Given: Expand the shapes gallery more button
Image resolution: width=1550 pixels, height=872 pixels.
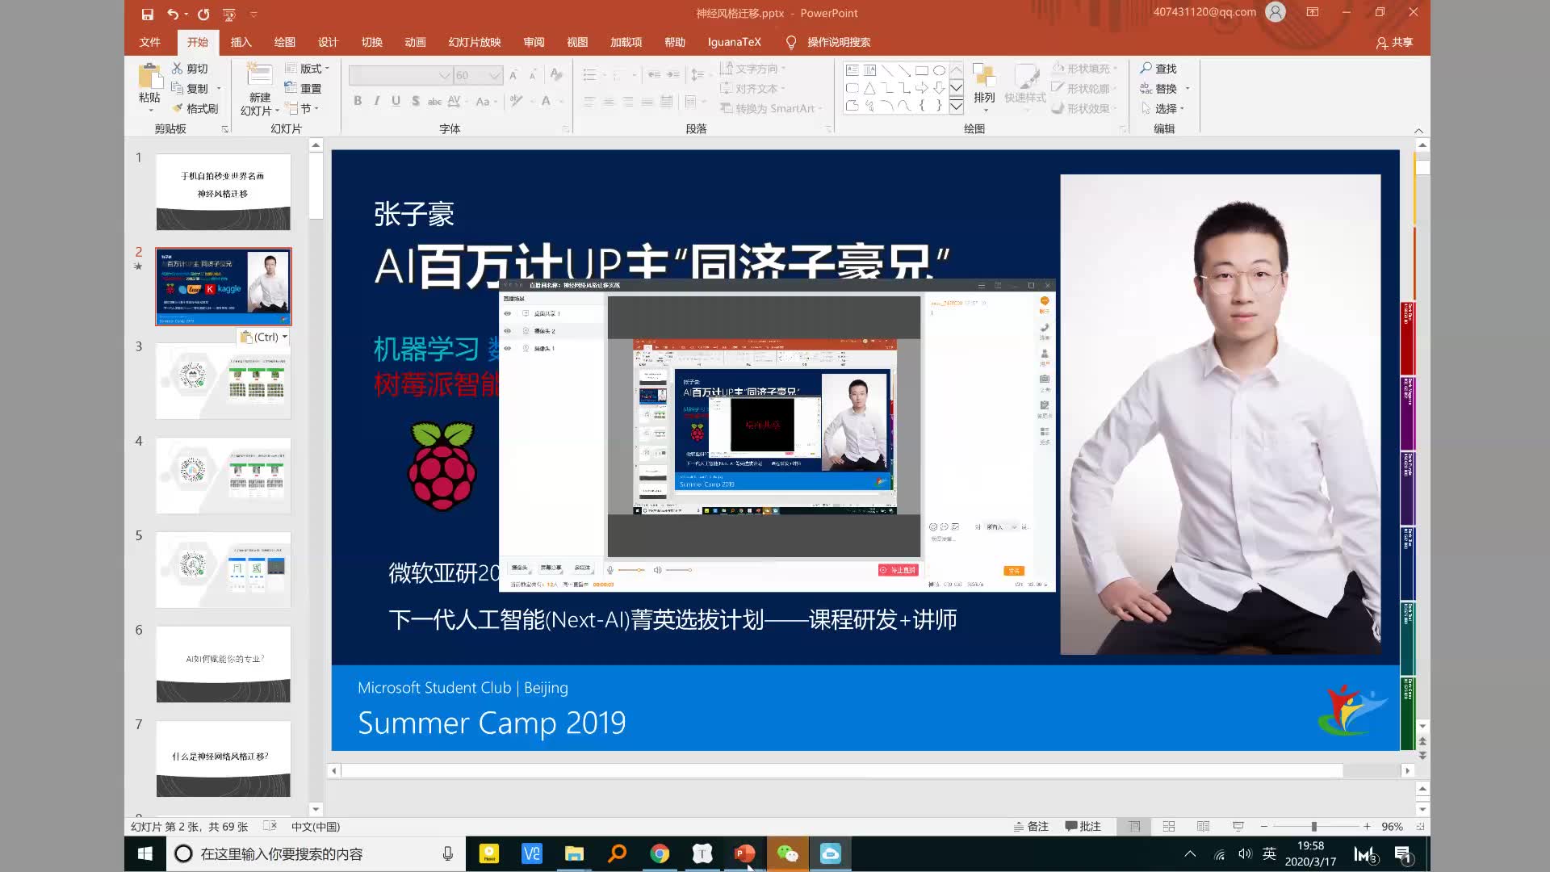Looking at the screenshot, I should (957, 106).
